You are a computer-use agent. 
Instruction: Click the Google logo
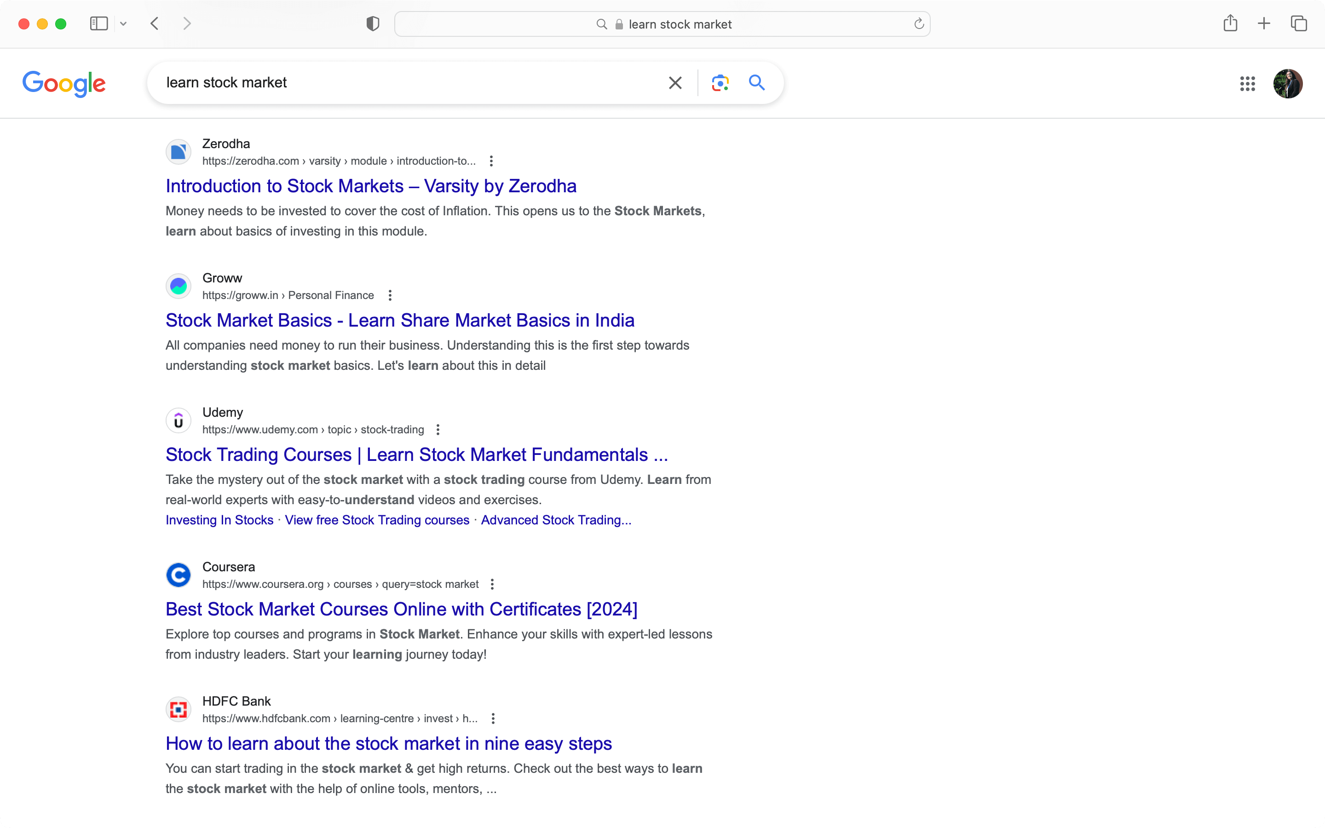pos(64,83)
